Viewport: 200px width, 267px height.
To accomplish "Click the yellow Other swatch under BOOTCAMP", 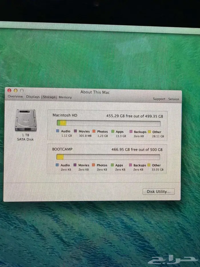I will (x=149, y=165).
